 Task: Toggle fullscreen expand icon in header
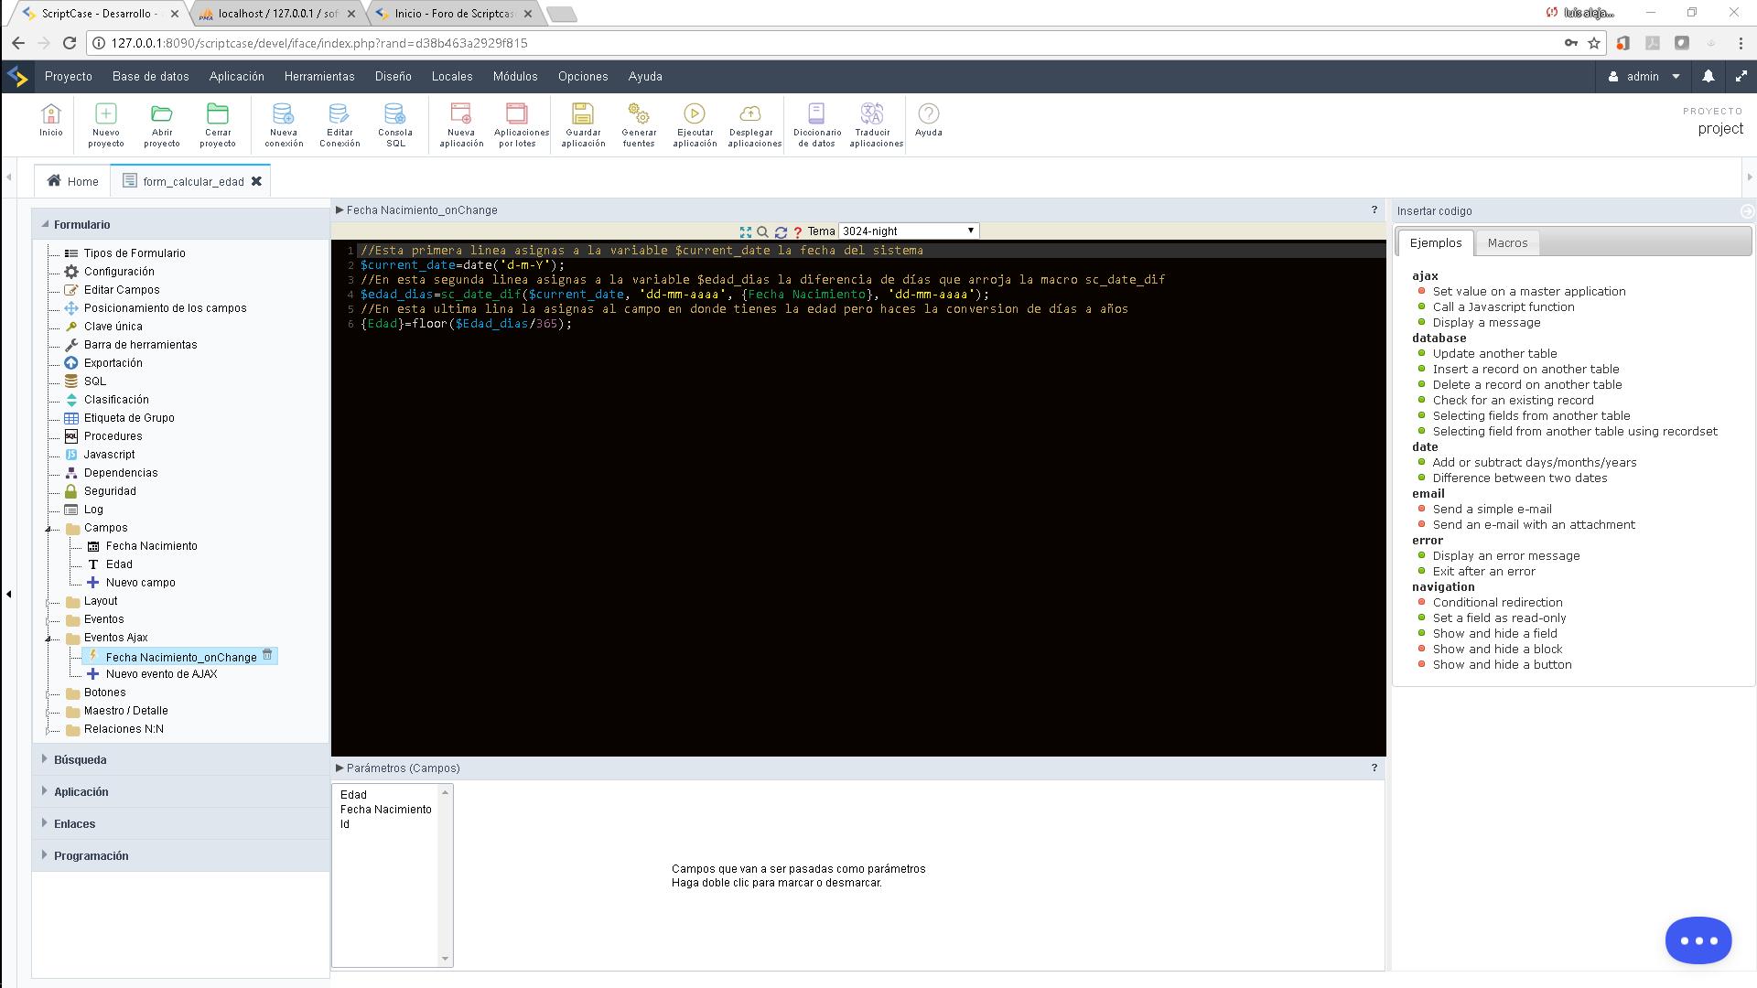1741,77
